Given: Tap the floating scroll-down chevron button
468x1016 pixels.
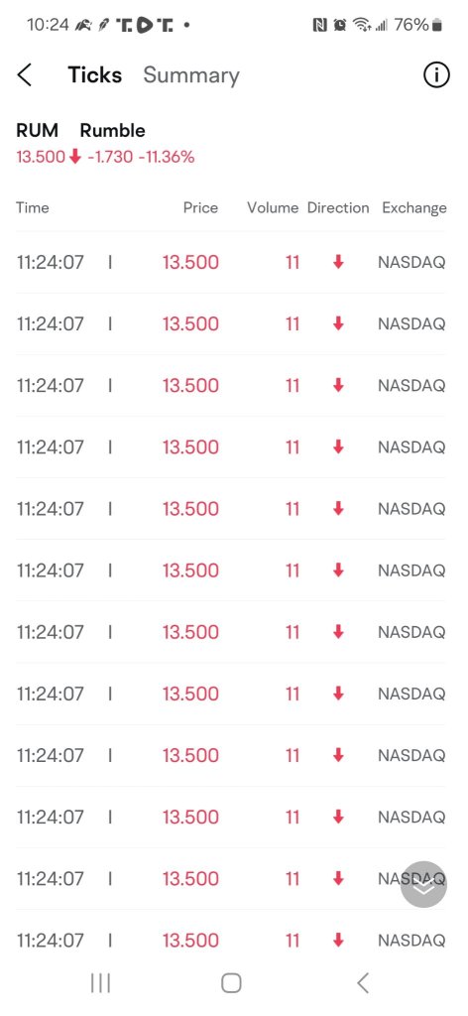Looking at the screenshot, I should tap(423, 884).
